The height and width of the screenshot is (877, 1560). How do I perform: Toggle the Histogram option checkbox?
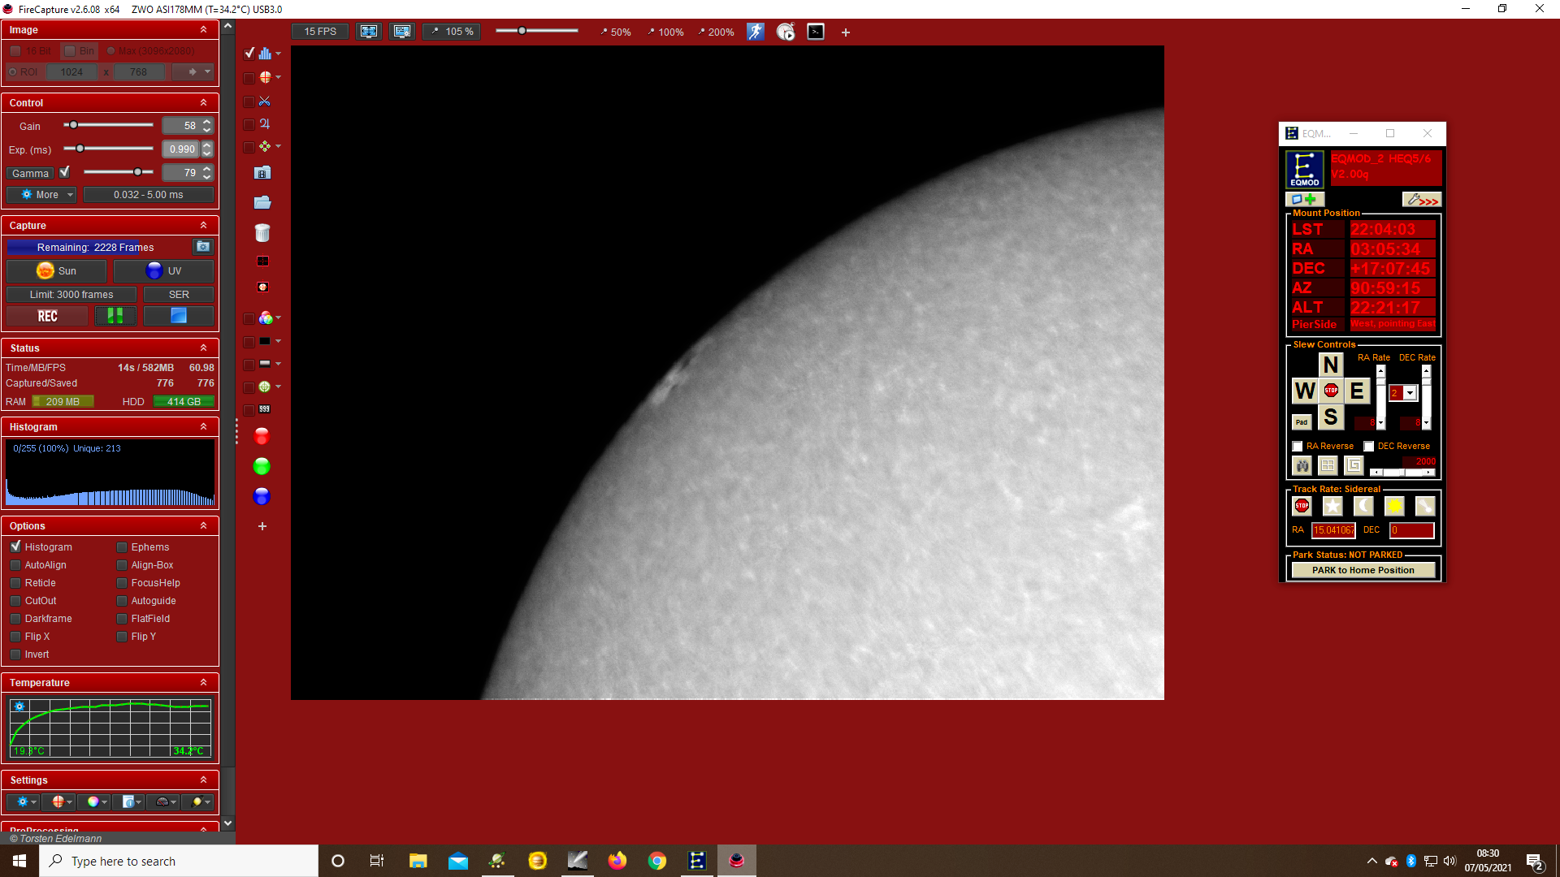point(15,547)
